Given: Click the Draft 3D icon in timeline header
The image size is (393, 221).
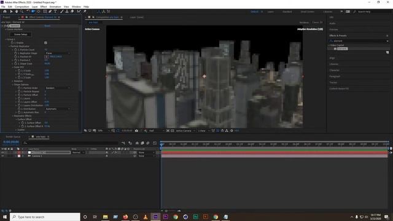Looking at the screenshot, I should pos(130,143).
